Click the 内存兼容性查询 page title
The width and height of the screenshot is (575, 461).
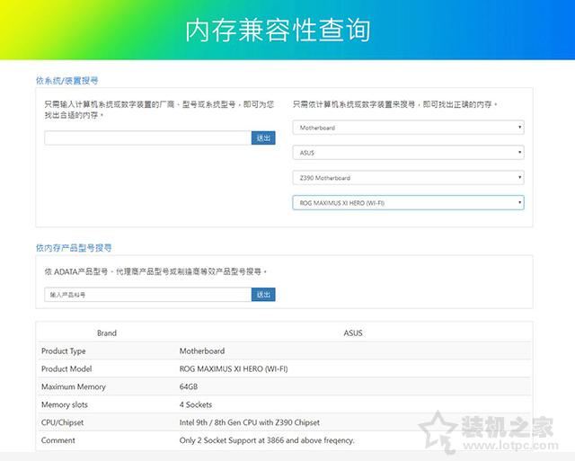(278, 31)
